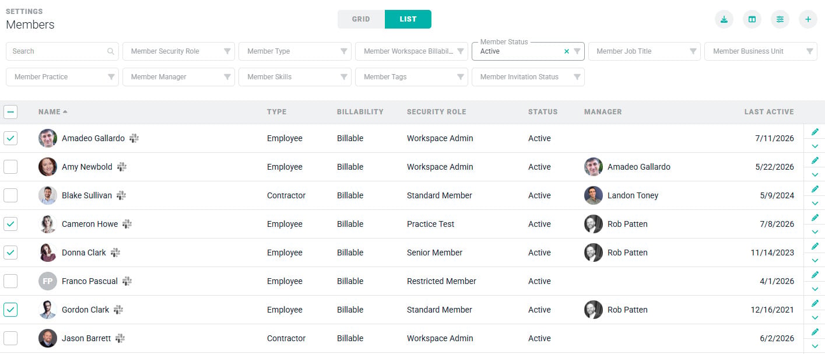
Task: Open the column layout icon
Action: point(752,19)
